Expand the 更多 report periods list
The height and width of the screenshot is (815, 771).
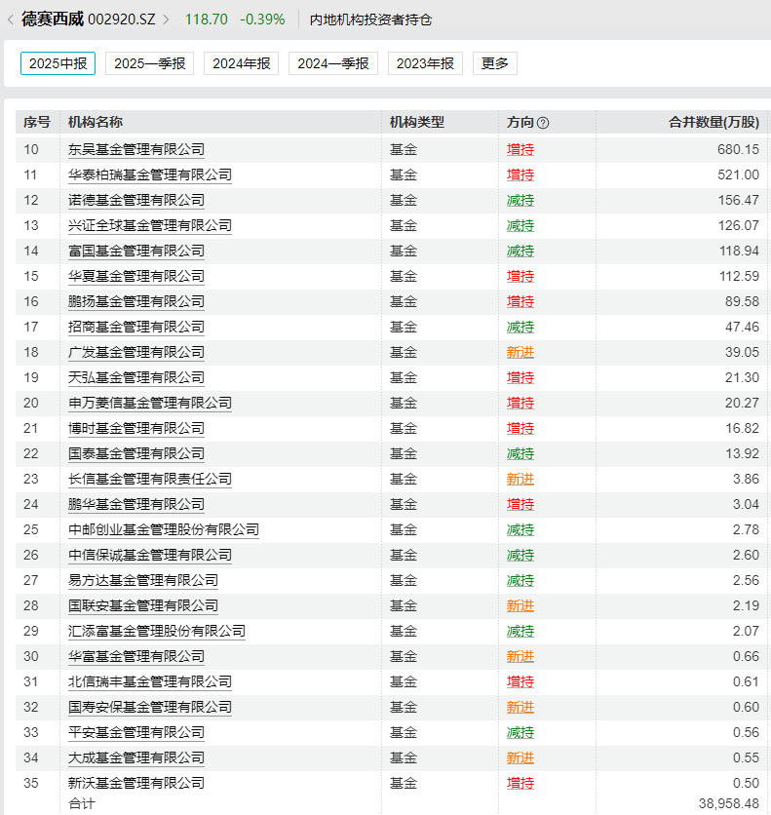[495, 63]
